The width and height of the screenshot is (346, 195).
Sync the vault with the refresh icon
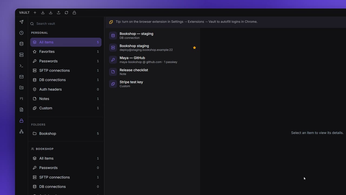pyautogui.click(x=66, y=13)
